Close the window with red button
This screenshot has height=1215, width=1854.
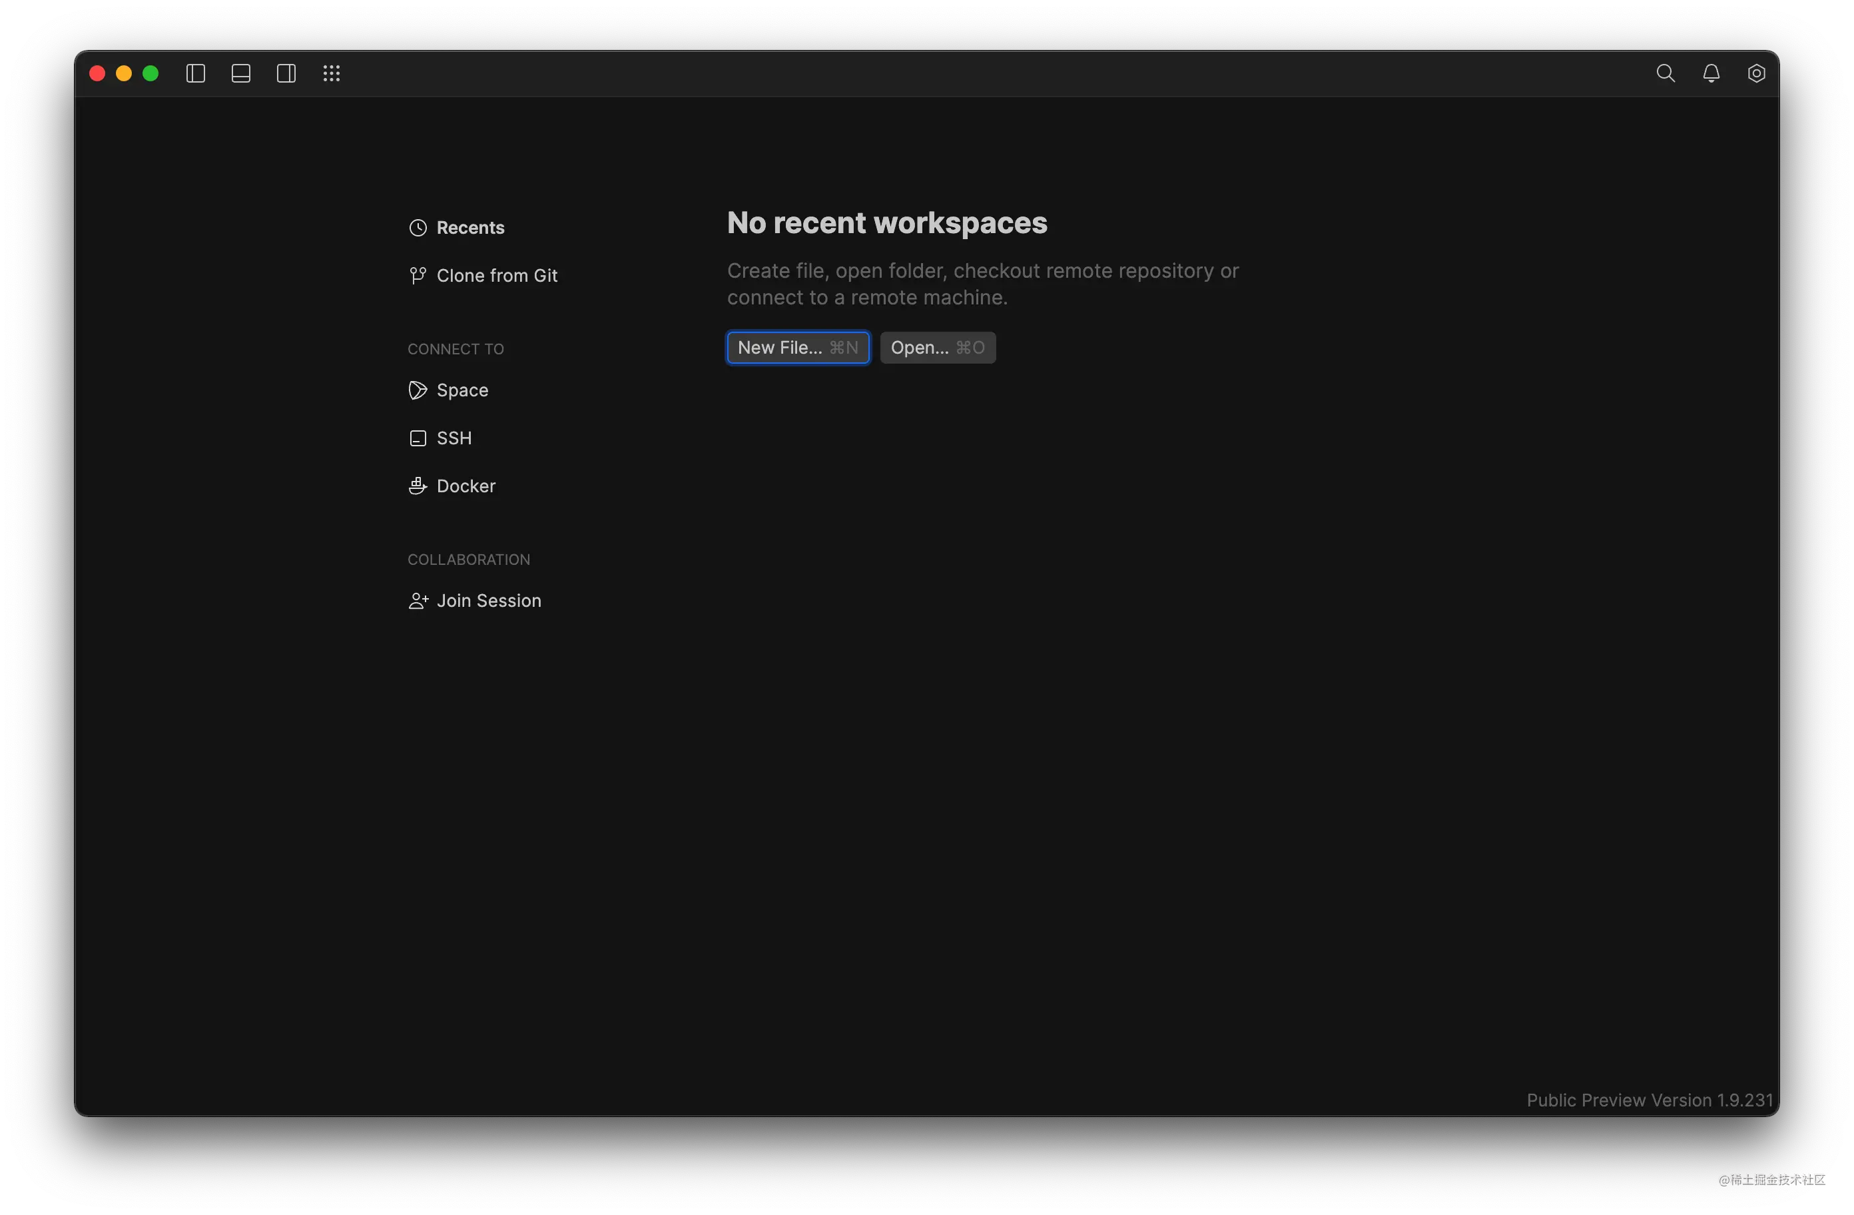coord(97,73)
